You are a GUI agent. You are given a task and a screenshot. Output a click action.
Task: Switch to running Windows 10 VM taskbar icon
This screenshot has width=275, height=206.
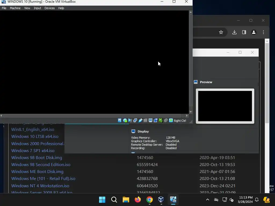[173, 199]
